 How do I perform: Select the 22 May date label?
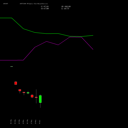19,122
